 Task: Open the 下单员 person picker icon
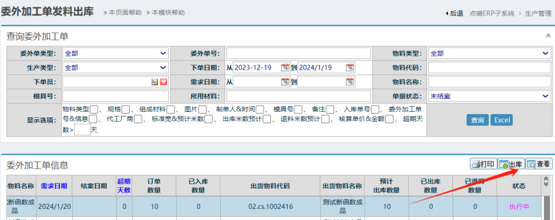[154, 82]
